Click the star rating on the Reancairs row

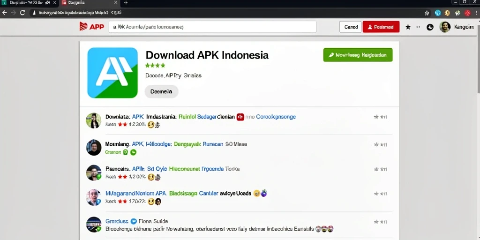(381, 169)
